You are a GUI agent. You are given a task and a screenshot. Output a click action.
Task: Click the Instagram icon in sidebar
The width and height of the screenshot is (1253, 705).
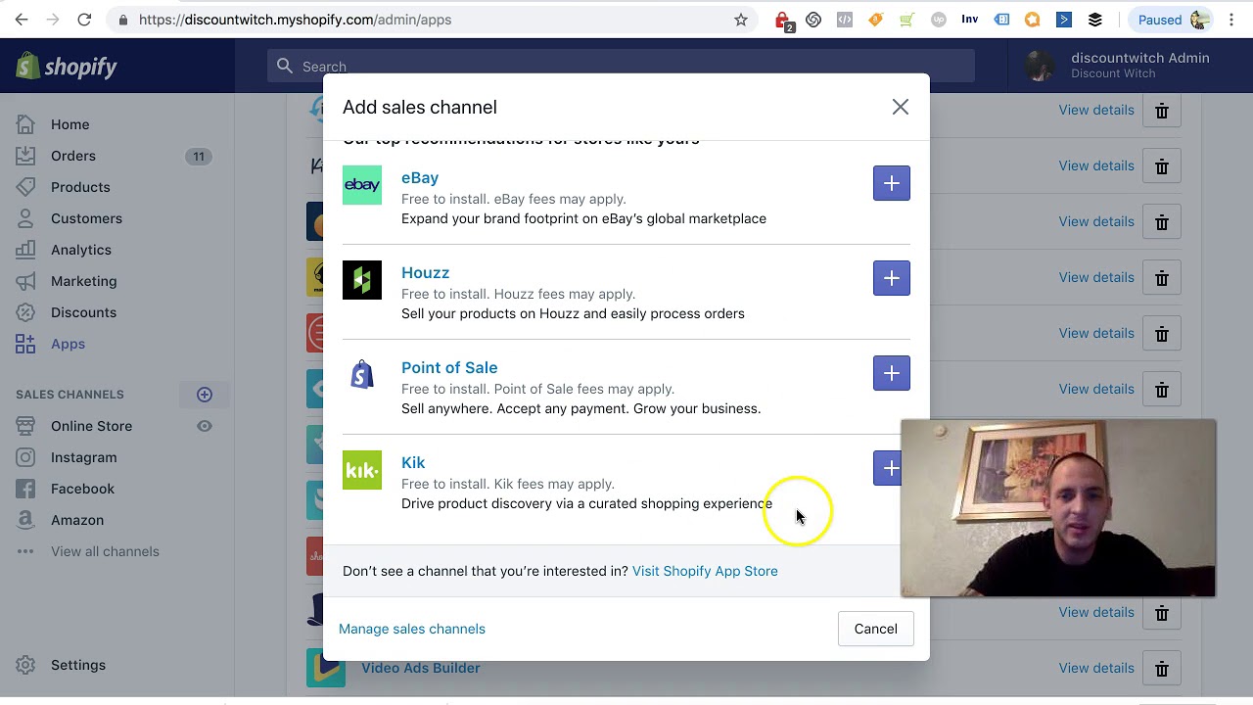pos(25,457)
